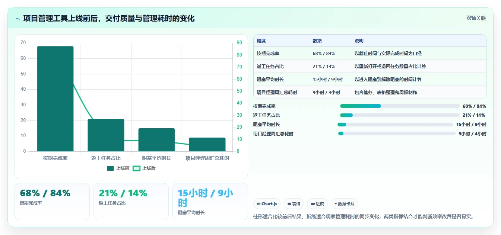Viewport: 501px width, 235px height.
Task: Click the 维度 table column header
Action: point(261,41)
